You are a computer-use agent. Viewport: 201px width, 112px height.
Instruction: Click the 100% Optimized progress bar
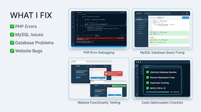click(158, 92)
